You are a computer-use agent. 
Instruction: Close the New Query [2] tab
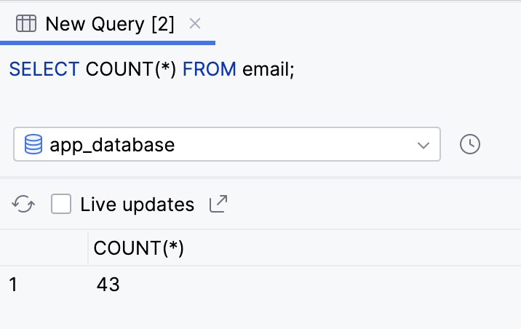pos(194,23)
